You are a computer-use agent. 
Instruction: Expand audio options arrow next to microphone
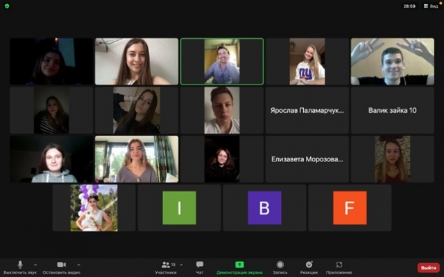[35, 265]
